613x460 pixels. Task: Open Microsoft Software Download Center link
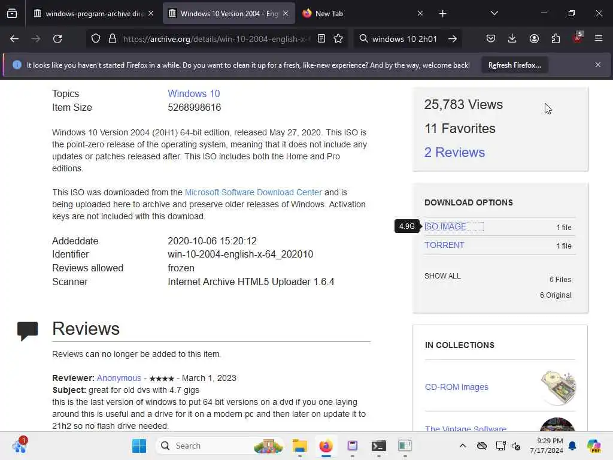pyautogui.click(x=253, y=192)
